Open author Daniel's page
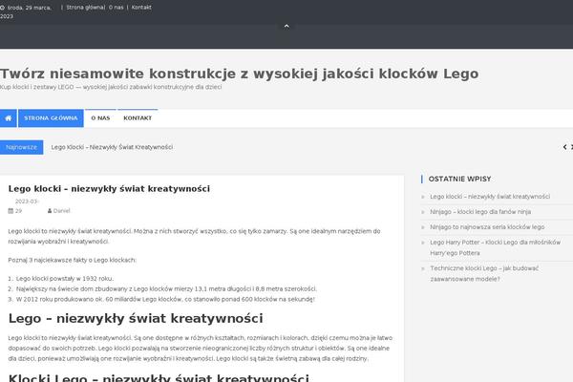 (61, 211)
